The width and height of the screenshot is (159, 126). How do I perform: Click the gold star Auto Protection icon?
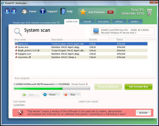point(83,12)
